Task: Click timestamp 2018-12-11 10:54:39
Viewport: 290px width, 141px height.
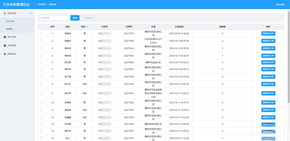Action: [179, 117]
